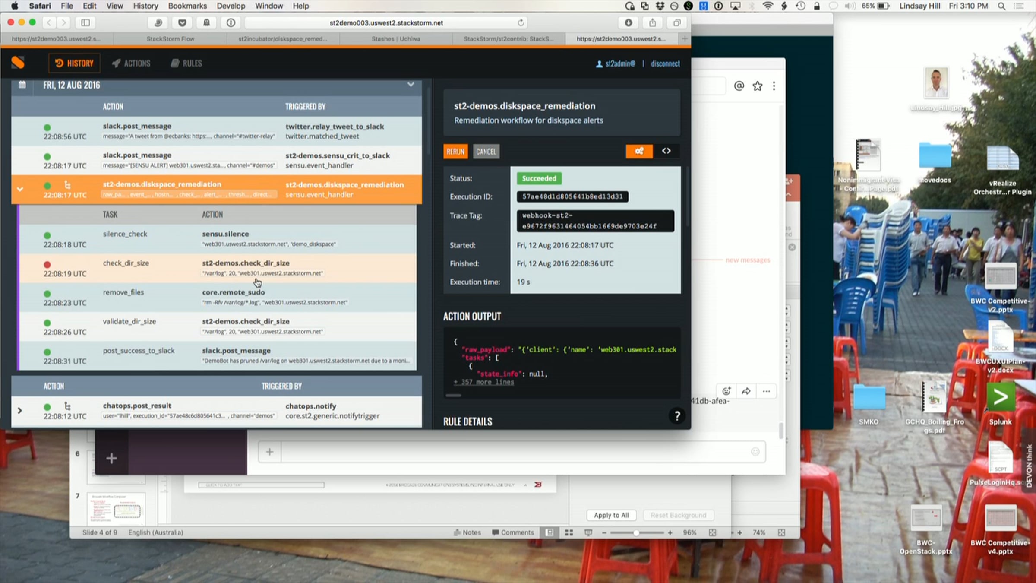Open the workflow graph view icon
Image resolution: width=1036 pixels, height=583 pixels.
[x=639, y=151]
